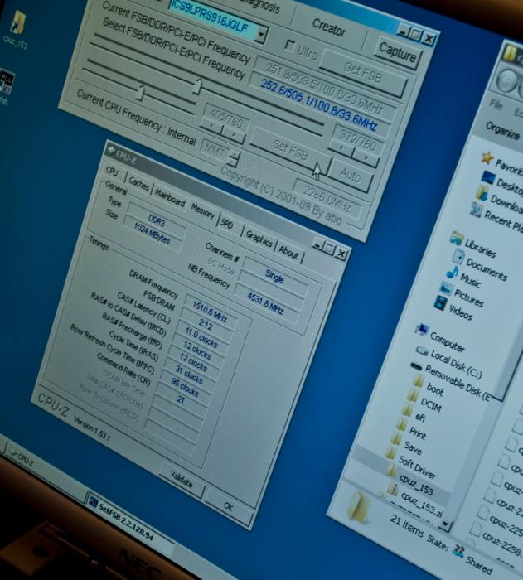
Task: Click the NB Frequency value 4531.8 MHz
Action: pyautogui.click(x=266, y=304)
